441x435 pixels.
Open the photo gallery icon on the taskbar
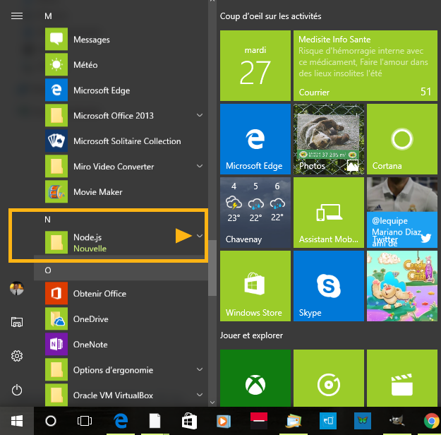293,421
